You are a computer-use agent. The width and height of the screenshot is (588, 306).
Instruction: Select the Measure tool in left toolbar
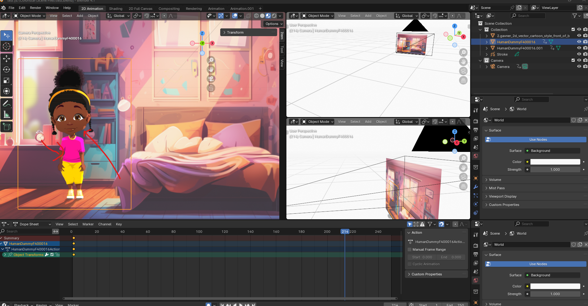(x=6, y=115)
